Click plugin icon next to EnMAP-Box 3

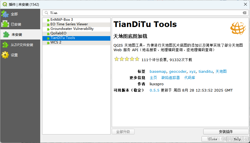[48, 20]
